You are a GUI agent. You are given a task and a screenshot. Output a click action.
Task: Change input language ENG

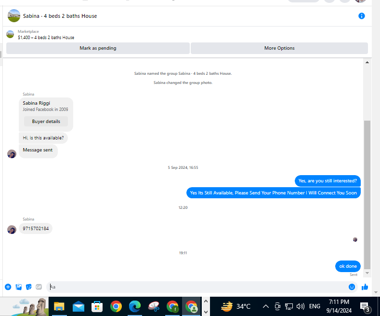314,306
